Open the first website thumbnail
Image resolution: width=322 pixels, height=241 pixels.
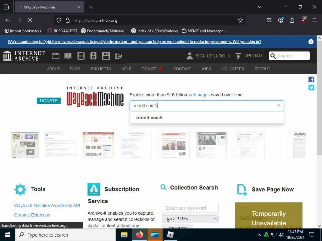[25, 145]
